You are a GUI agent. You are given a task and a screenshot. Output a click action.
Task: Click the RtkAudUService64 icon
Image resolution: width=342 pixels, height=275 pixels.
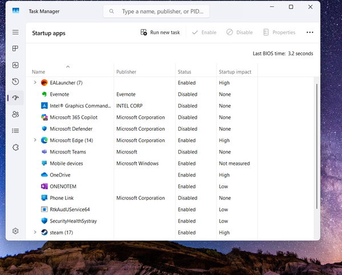[44, 209]
